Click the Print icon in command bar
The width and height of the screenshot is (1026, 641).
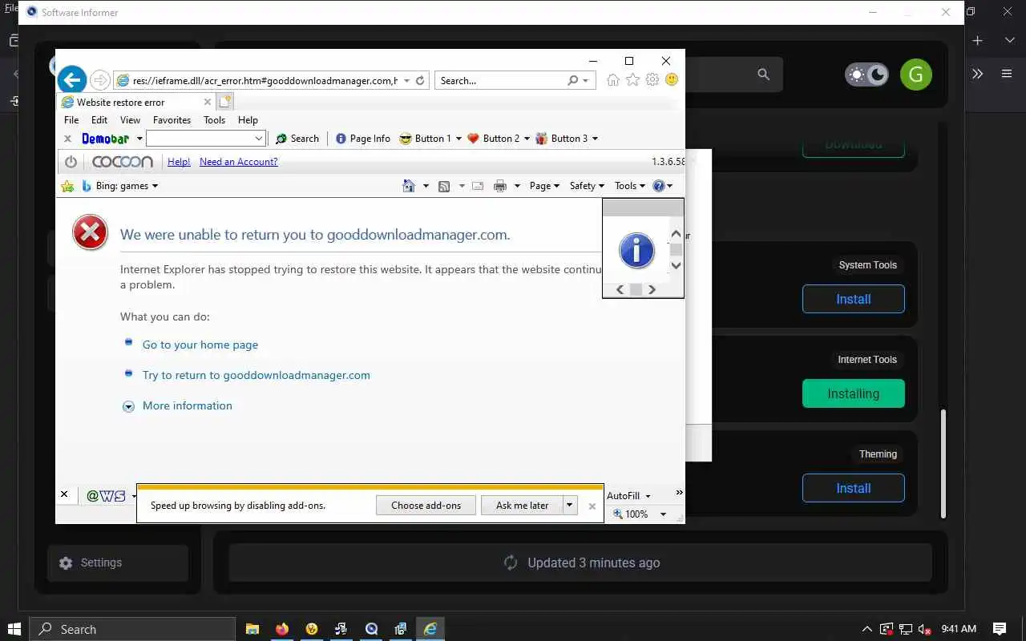[500, 186]
